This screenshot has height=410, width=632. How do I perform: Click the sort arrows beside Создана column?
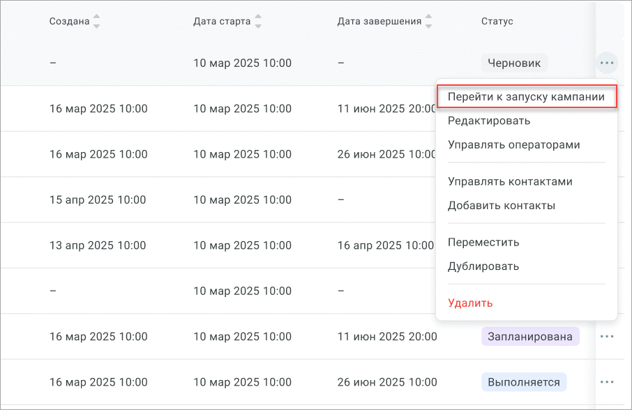96,22
